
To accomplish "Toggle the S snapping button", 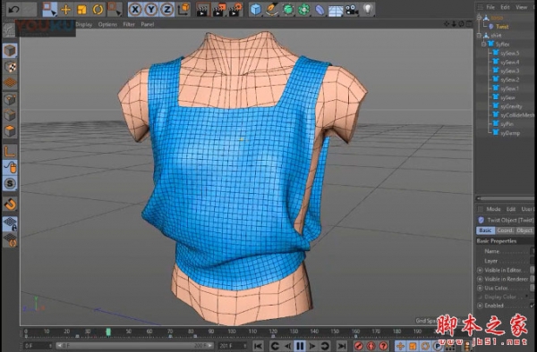I will click(10, 184).
